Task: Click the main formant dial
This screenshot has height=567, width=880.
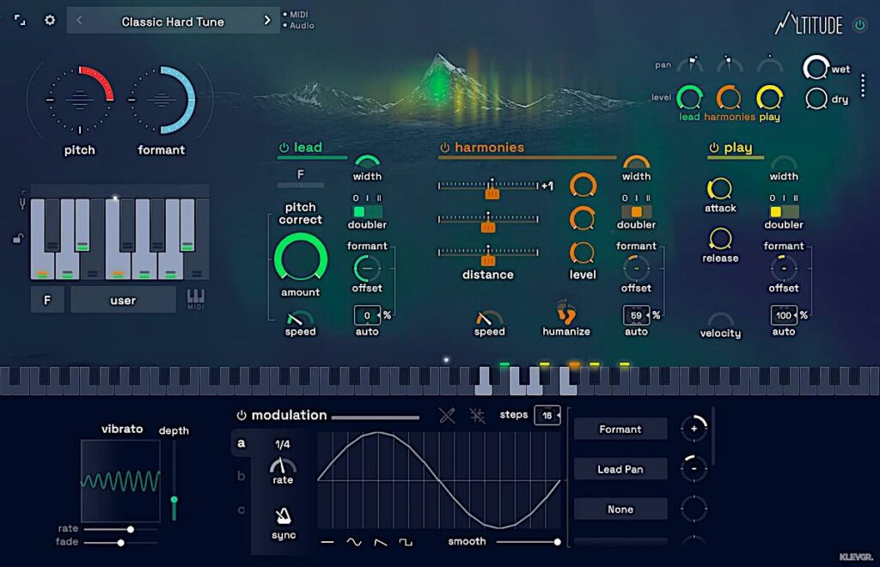Action: coord(162,100)
